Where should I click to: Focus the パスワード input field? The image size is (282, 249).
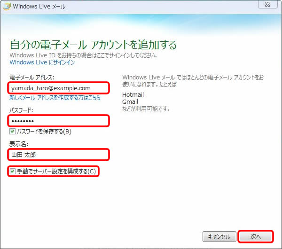coord(59,121)
